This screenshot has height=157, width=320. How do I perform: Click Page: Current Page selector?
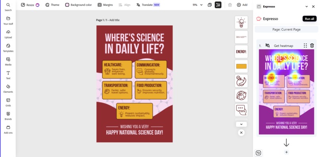pos(286,29)
